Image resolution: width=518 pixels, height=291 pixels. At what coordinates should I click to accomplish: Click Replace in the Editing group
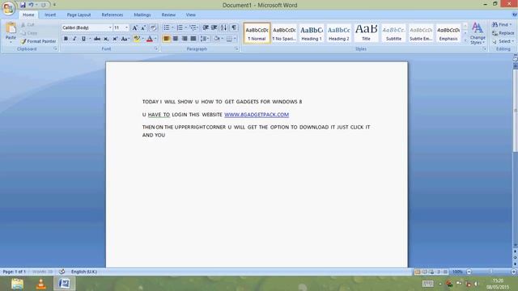click(503, 33)
